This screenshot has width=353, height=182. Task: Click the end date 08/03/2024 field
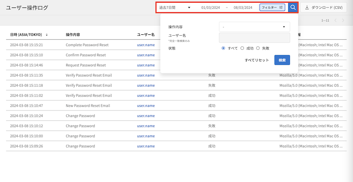click(x=243, y=7)
